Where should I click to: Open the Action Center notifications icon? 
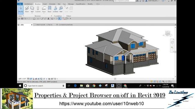[173, 86]
